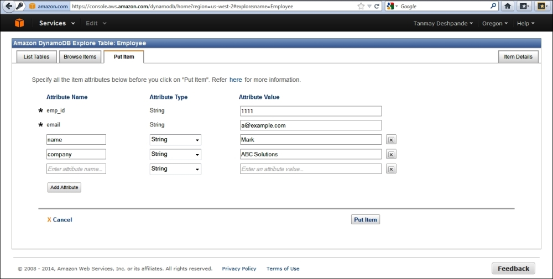553x279 pixels.
Task: Open the Tanmay Deshpande account menu
Action: [x=443, y=23]
